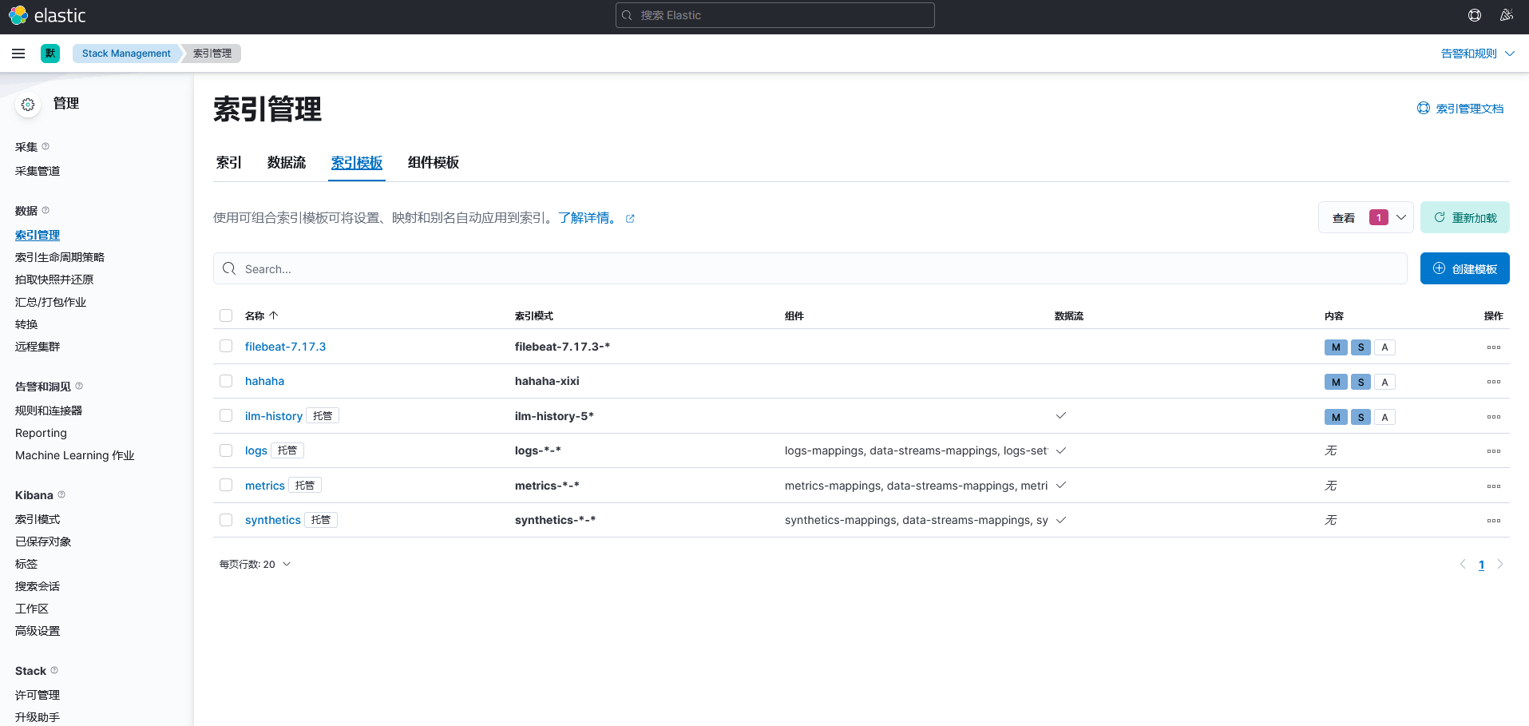This screenshot has height=726, width=1529.
Task: Click the Elastic logo in header
Action: coord(47,15)
